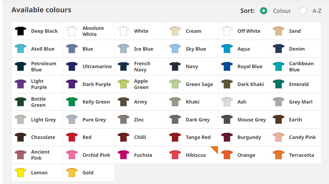Select the Lemon yellow t-shirt icon
The height and width of the screenshot is (184, 329).
pyautogui.click(x=21, y=173)
